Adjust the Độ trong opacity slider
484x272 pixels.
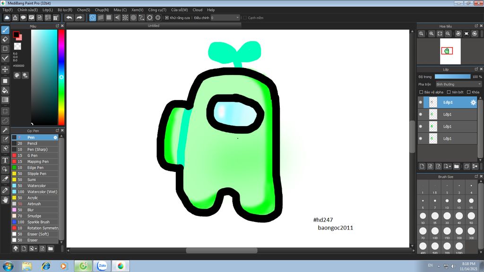click(x=452, y=76)
